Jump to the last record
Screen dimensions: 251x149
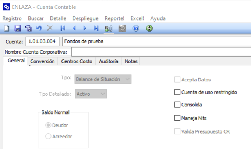pyautogui.click(x=96, y=28)
